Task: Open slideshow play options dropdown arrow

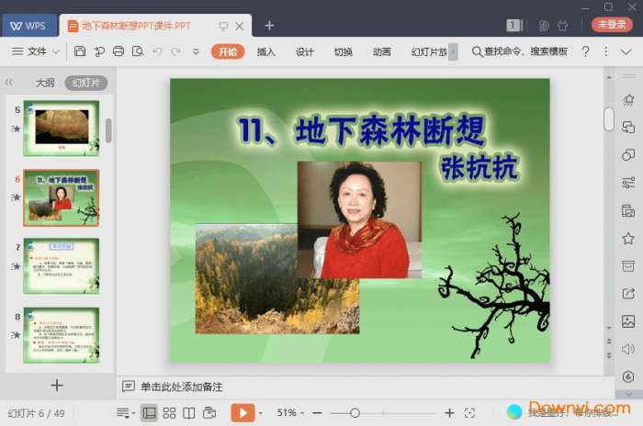Action: click(261, 413)
